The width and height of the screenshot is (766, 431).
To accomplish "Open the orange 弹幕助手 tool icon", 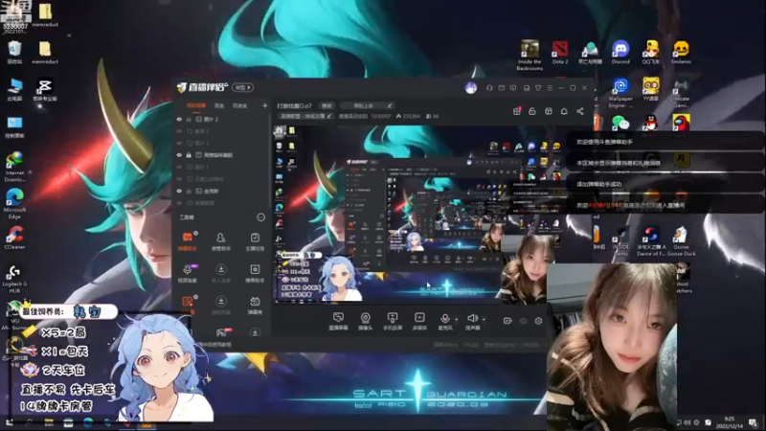I will click(187, 238).
